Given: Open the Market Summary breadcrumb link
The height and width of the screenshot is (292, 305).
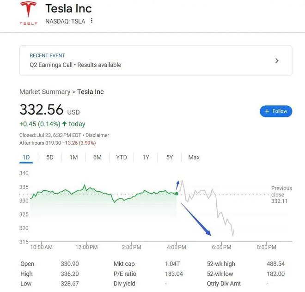Looking at the screenshot, I should tap(45, 91).
